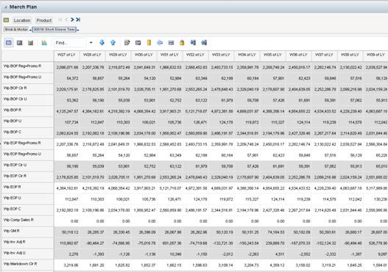Select the Wp BOP Clr U row

click(x=27, y=99)
